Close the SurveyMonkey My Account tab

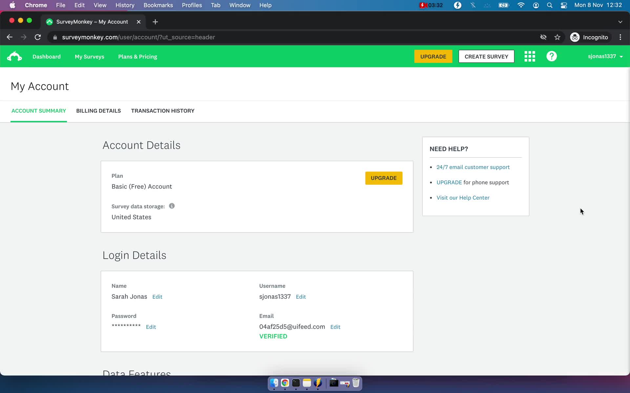(x=138, y=22)
